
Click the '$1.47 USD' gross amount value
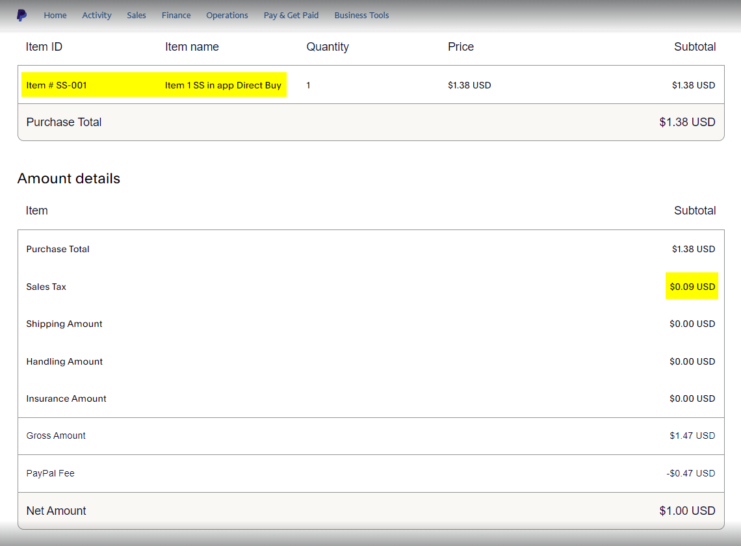[x=692, y=435]
